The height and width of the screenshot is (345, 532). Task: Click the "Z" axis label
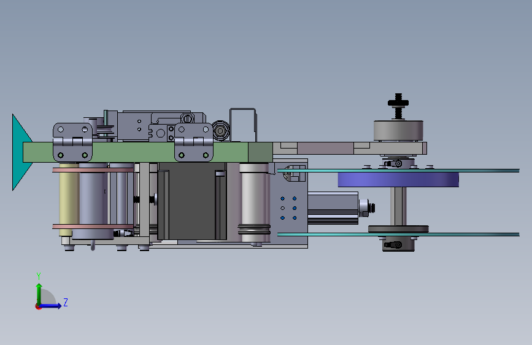click(66, 302)
